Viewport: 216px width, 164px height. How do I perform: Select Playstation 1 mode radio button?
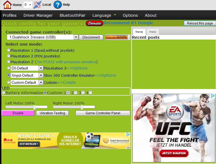coord(9,50)
